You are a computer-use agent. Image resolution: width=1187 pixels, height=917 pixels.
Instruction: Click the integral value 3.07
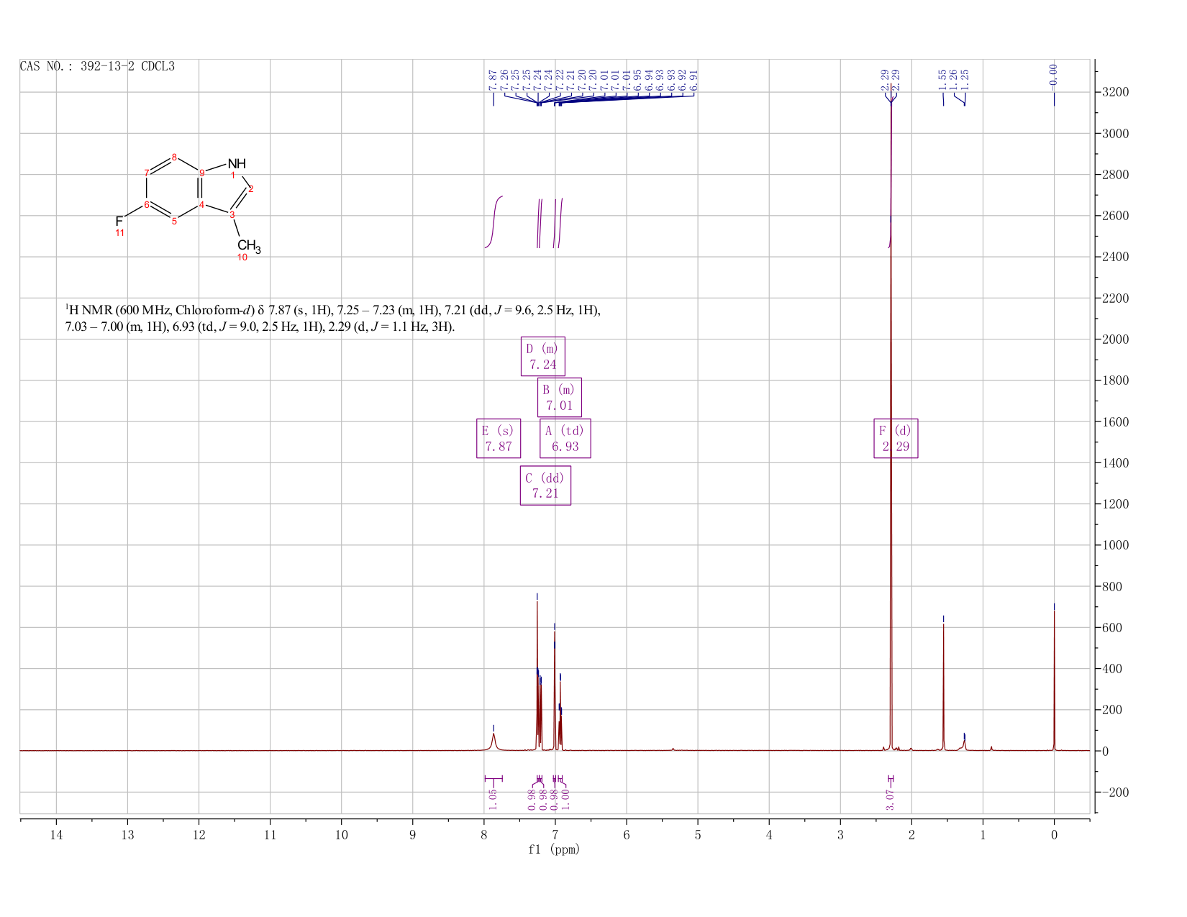pyautogui.click(x=890, y=800)
